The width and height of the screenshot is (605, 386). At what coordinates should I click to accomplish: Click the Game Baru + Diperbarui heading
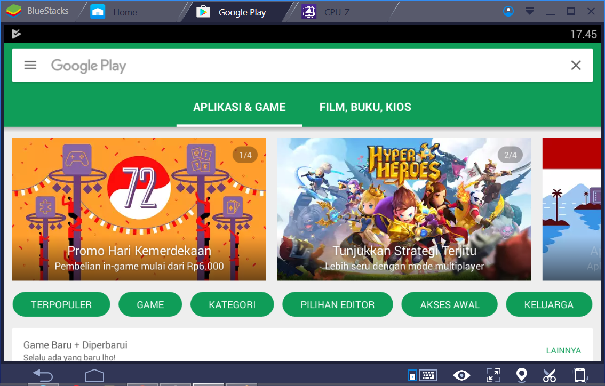coord(75,345)
